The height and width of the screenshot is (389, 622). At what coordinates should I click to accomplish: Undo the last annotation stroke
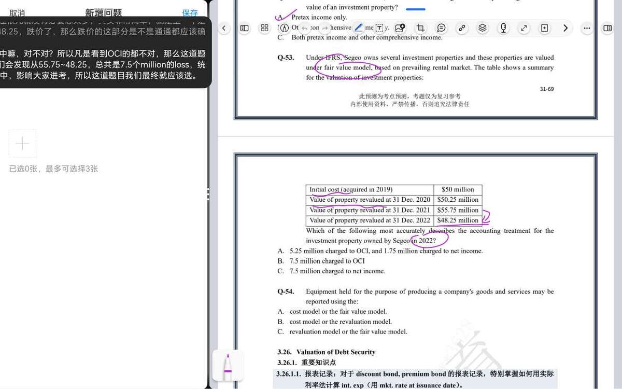305,28
